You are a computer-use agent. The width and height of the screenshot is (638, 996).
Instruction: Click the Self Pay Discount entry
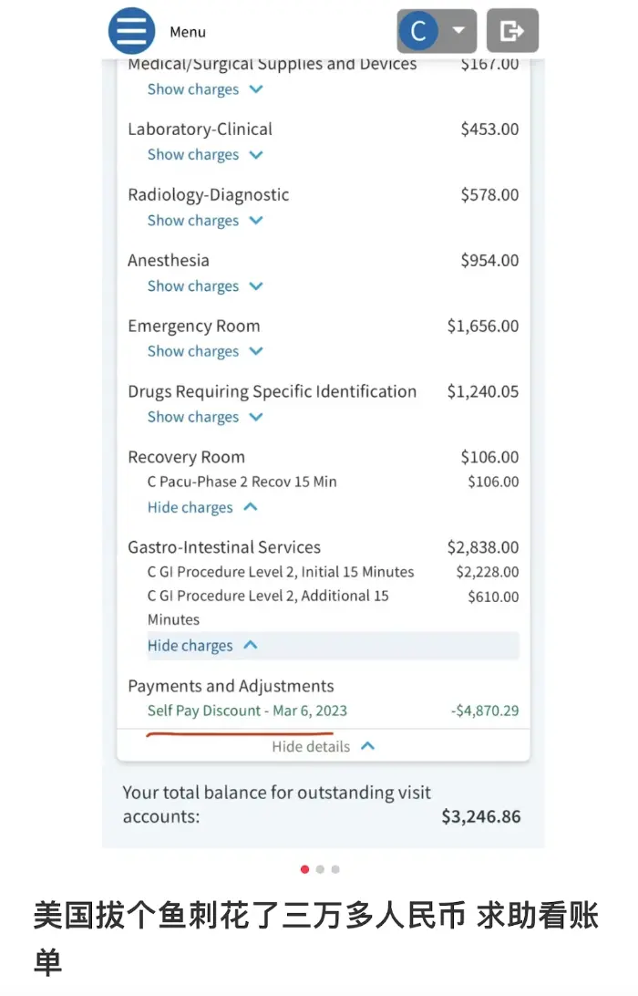tap(247, 711)
